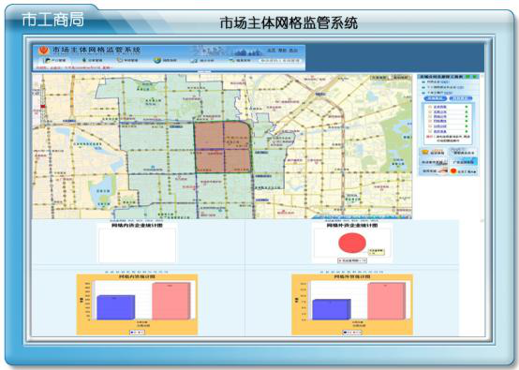This screenshot has height=370, width=519.
Task: Select the last navigation menu item before search box
Action: 240,61
